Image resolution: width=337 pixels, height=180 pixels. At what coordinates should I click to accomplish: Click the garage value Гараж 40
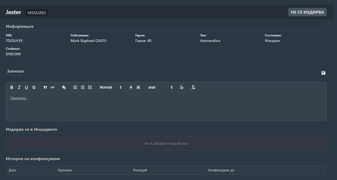(x=143, y=41)
